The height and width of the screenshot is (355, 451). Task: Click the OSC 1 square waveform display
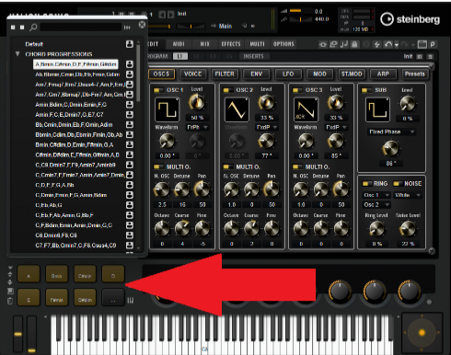click(x=167, y=109)
